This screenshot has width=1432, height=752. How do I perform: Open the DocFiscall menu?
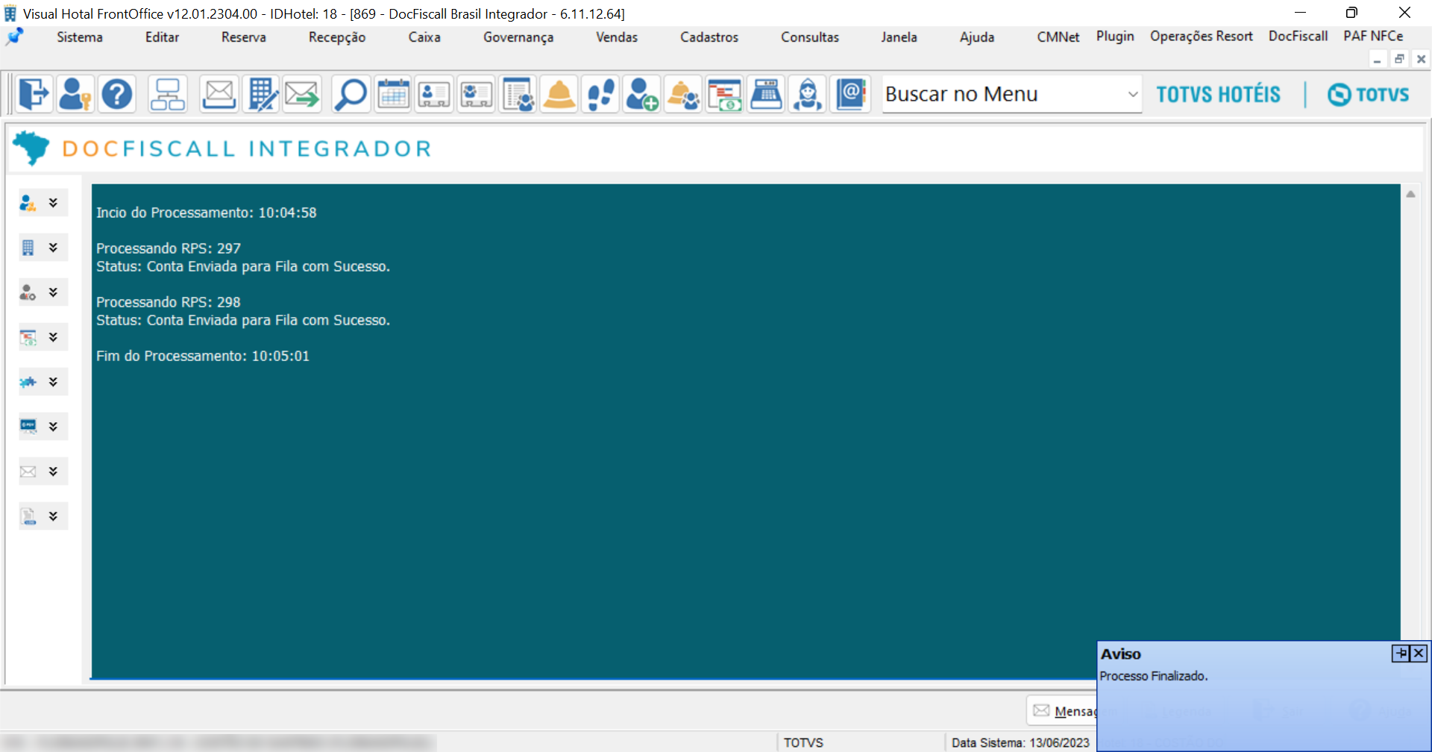click(1298, 37)
